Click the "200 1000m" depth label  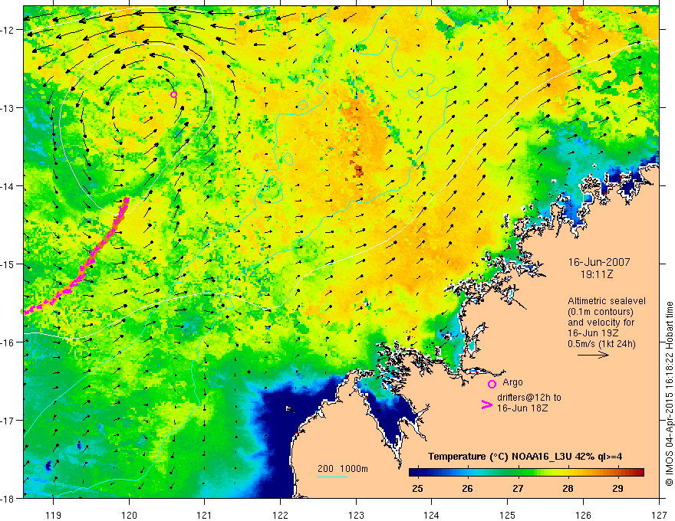tap(343, 469)
